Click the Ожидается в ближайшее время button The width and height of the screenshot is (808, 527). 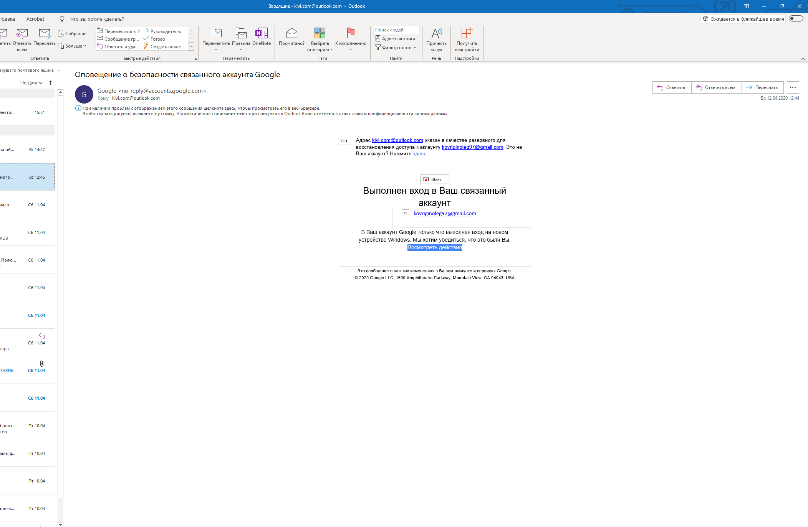[x=743, y=19]
